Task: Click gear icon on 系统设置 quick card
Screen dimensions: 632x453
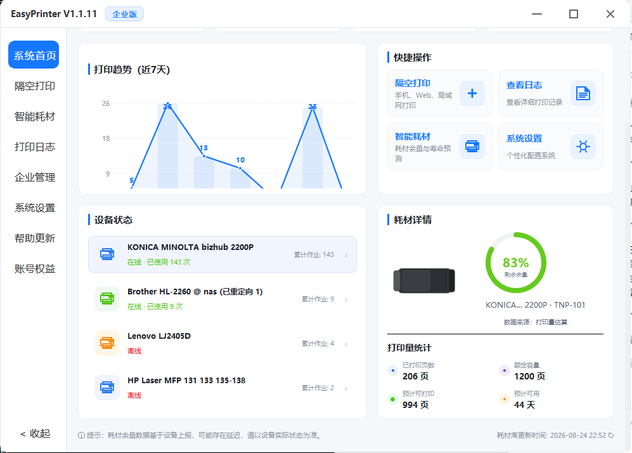Action: pos(583,147)
